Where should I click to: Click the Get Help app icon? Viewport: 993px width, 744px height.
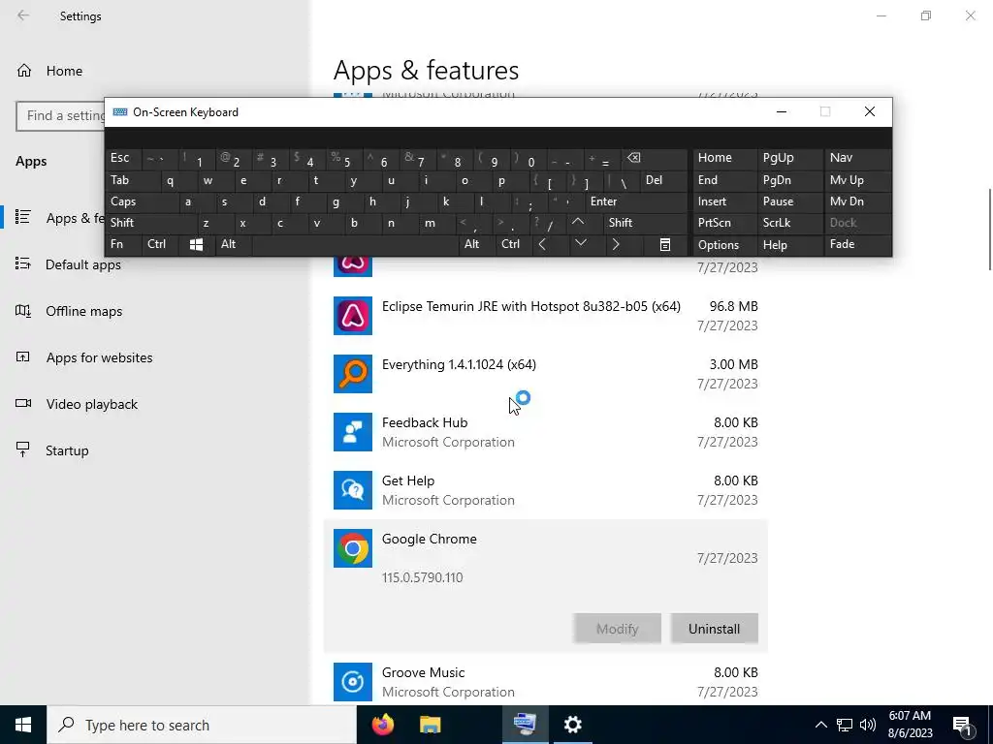click(x=353, y=490)
